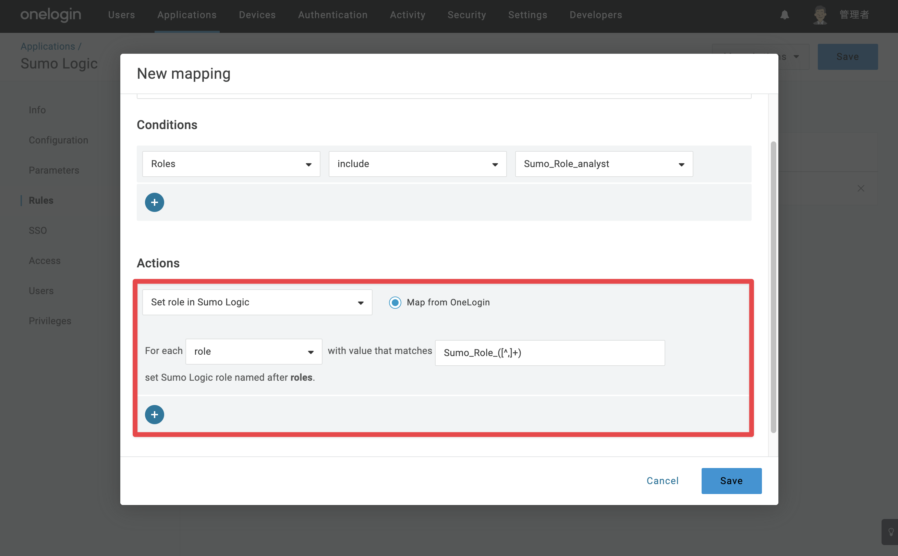
Task: Open the Info sidebar tab
Action: pyautogui.click(x=37, y=110)
